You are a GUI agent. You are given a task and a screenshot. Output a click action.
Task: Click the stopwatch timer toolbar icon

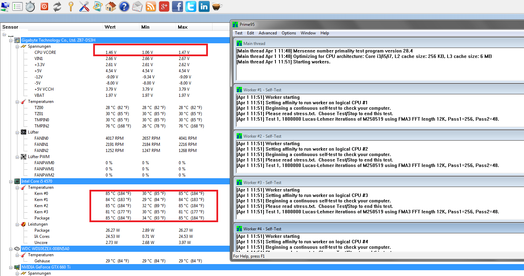click(30, 6)
